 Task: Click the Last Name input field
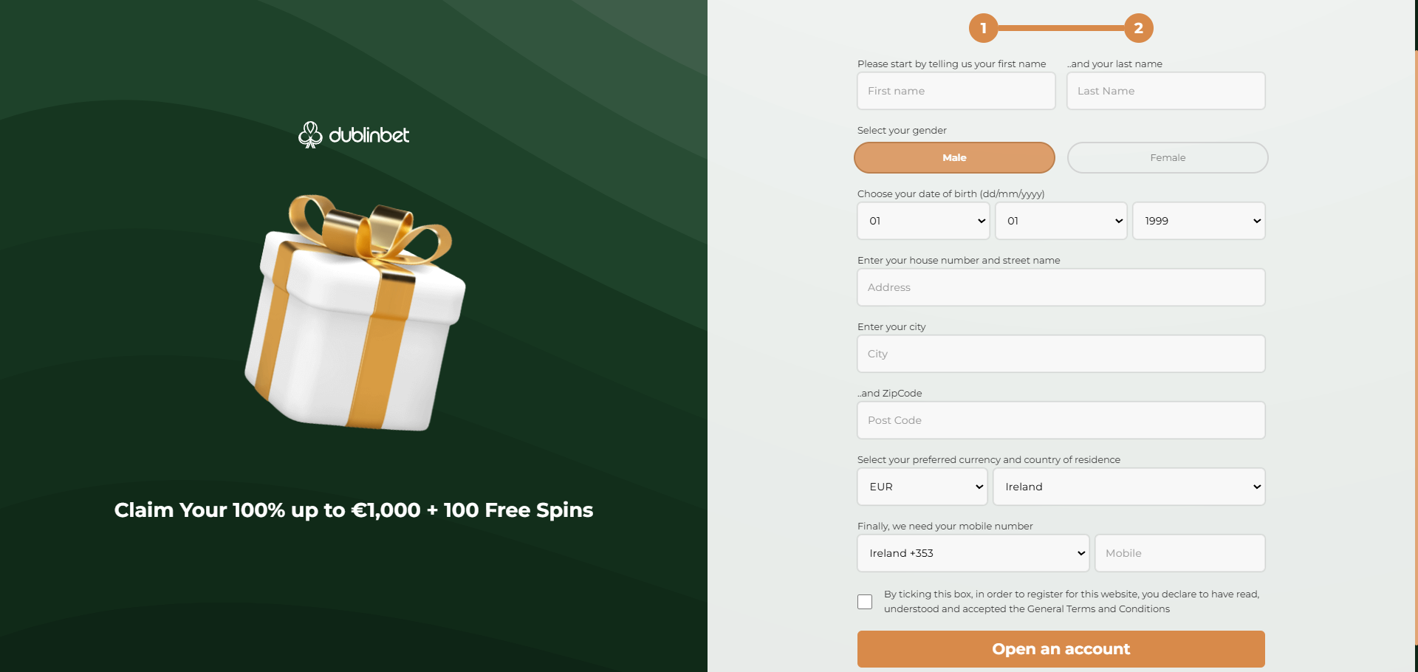coord(1165,91)
